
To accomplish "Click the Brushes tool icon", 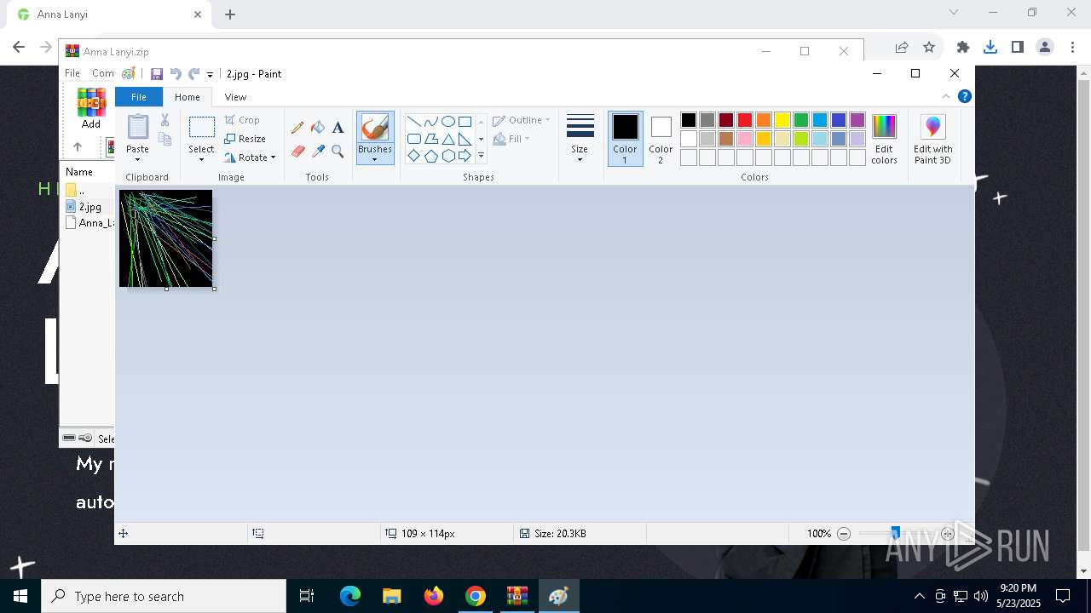I will click(375, 128).
